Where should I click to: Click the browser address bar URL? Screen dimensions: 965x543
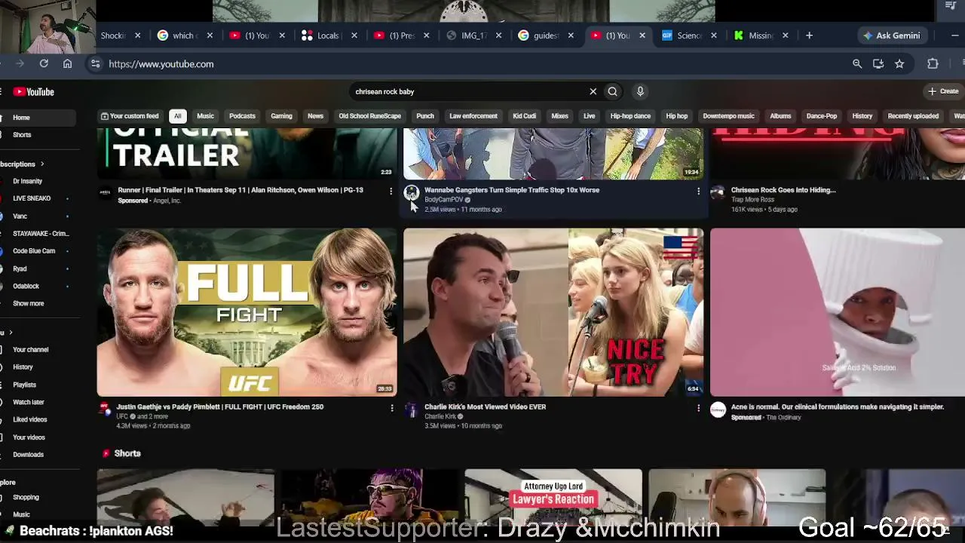click(161, 64)
